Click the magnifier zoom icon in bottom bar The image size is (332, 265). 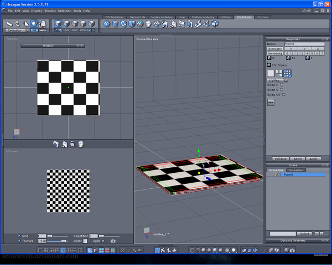coord(134,251)
